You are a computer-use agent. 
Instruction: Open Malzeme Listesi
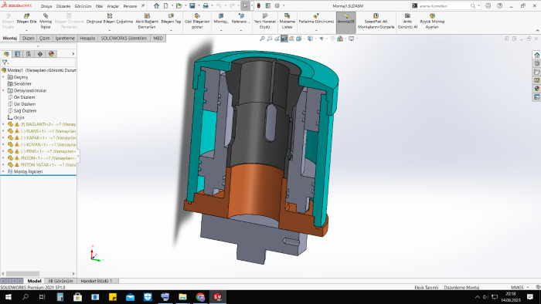(x=287, y=21)
